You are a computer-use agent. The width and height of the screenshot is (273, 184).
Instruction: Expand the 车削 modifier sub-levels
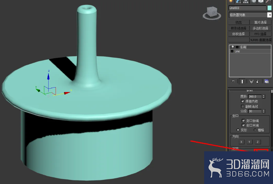[x=237, y=47]
